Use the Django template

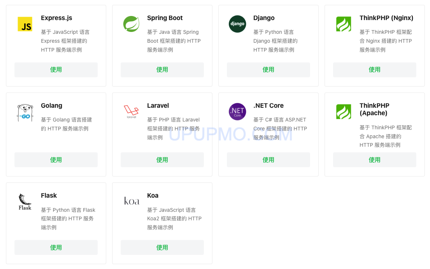click(268, 70)
